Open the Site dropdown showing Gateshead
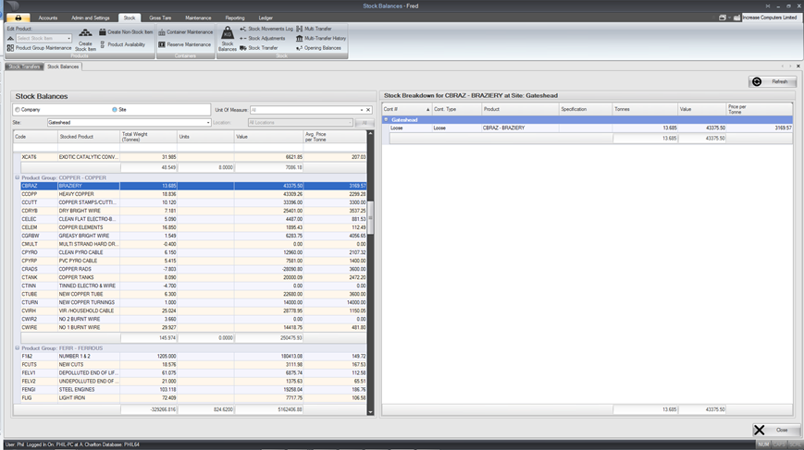 pyautogui.click(x=208, y=122)
